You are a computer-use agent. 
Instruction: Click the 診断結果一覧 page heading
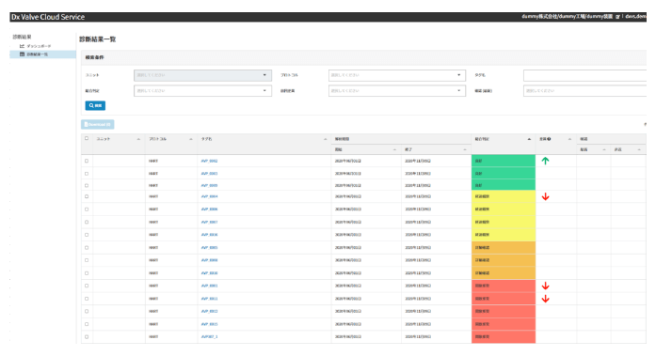98,39
